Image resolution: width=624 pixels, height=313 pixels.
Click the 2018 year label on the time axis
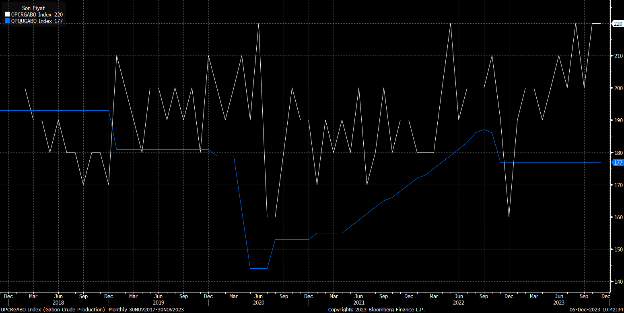(58, 302)
